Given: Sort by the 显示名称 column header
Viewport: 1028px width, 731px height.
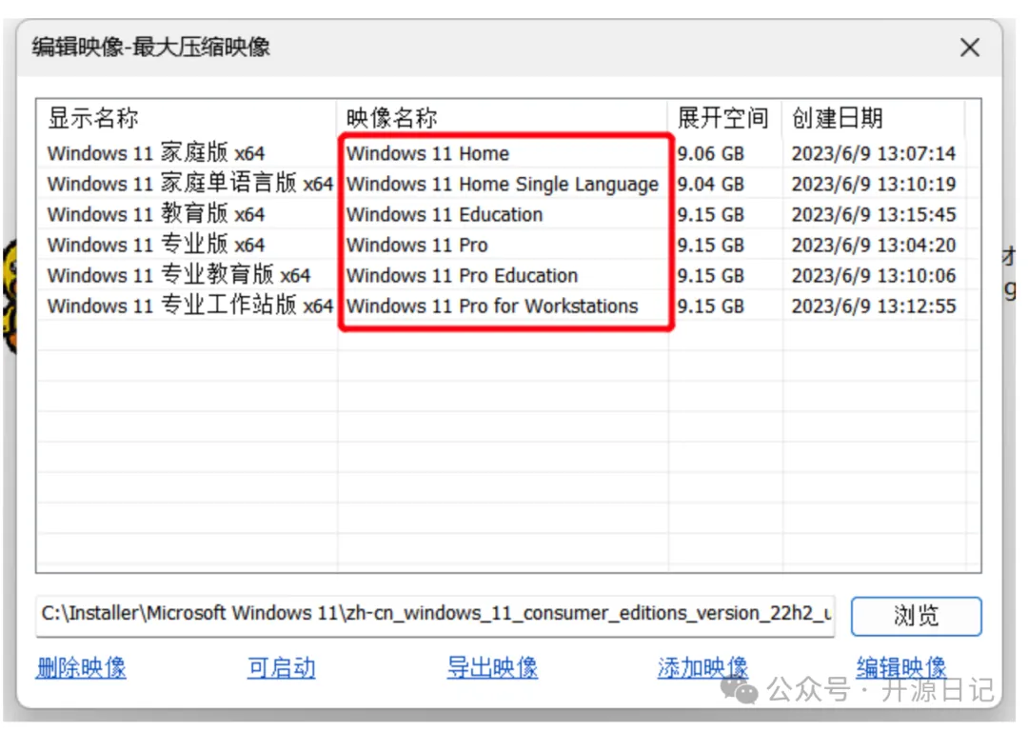Looking at the screenshot, I should click(93, 118).
